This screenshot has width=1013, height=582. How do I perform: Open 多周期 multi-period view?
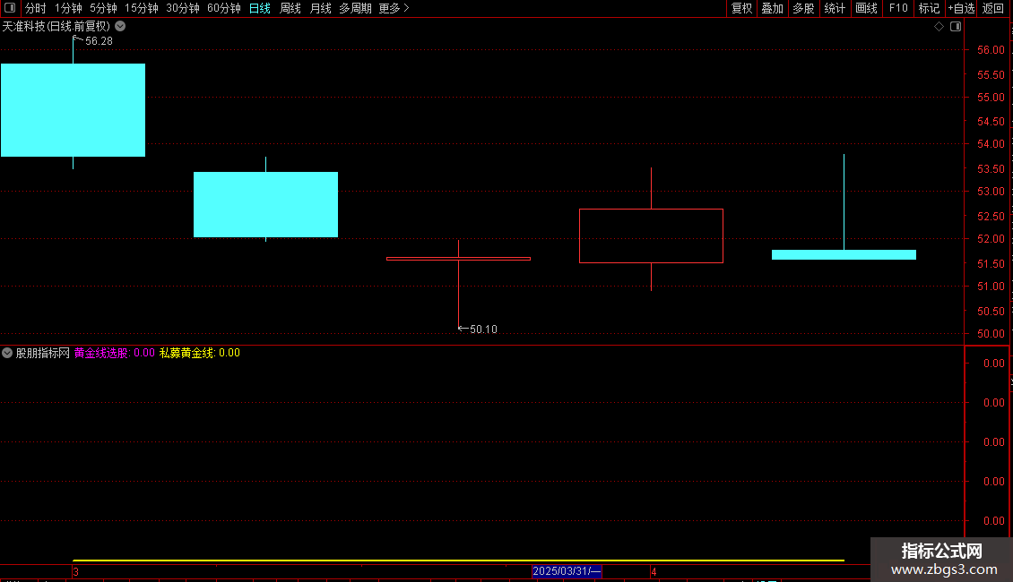(355, 8)
